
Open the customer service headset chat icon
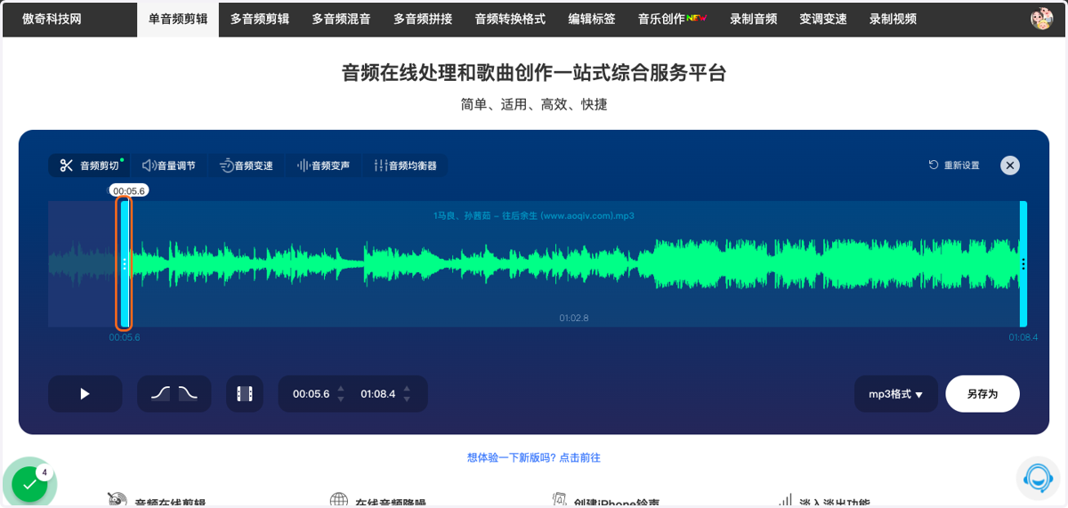[1038, 478]
